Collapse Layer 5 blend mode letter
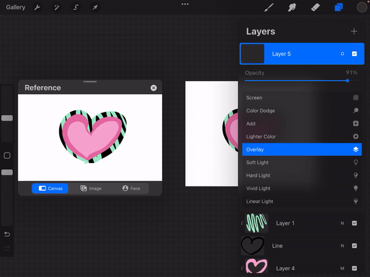370x277 pixels. (342, 54)
